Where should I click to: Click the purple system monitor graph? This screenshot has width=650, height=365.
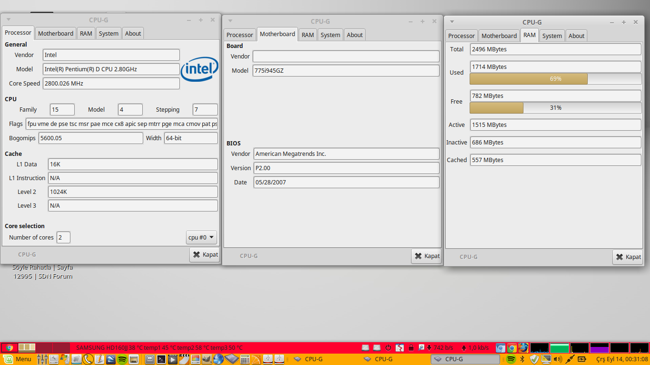[600, 348]
